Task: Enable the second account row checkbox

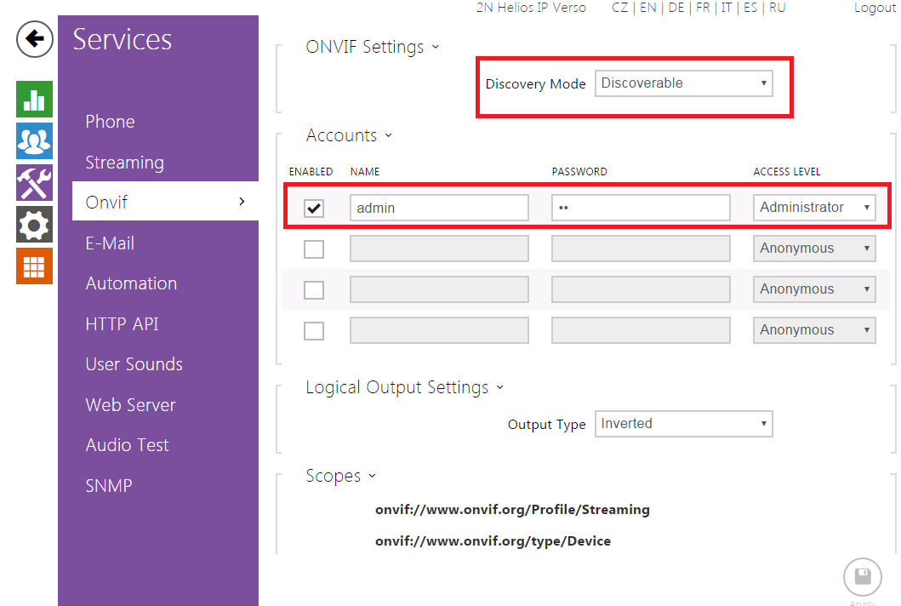Action: [314, 249]
